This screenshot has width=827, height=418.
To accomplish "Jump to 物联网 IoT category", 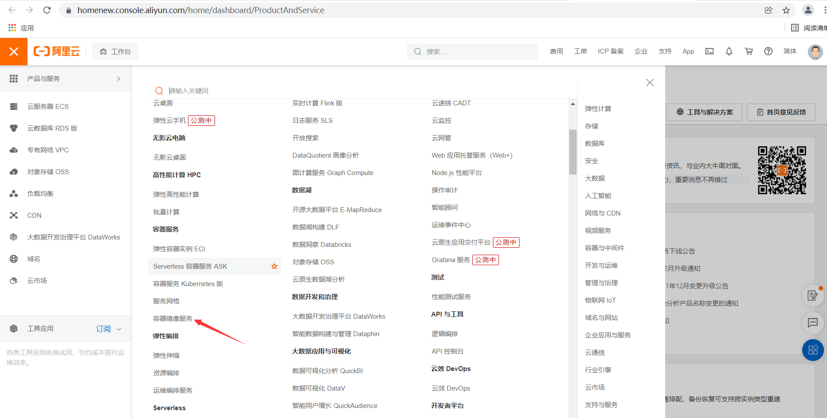I will click(600, 300).
